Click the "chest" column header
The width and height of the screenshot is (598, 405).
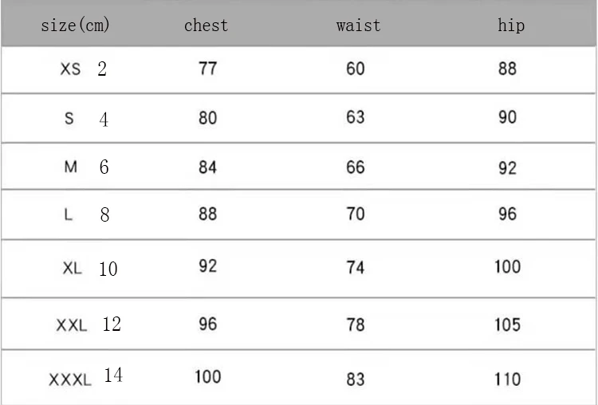(x=206, y=26)
